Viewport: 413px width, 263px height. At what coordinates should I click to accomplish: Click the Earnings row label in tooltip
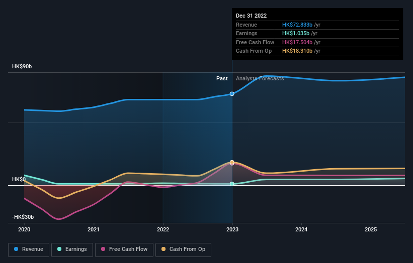[x=246, y=33]
